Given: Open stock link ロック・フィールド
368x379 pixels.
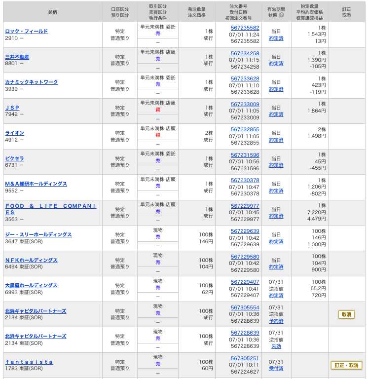Looking at the screenshot, I should coord(27,31).
